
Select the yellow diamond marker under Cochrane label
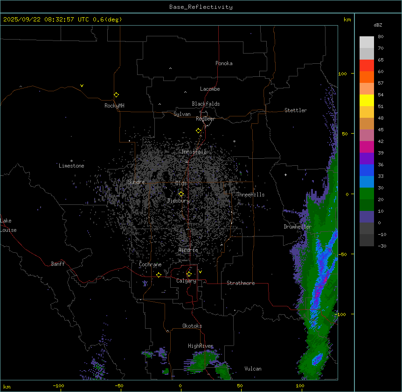point(159,275)
